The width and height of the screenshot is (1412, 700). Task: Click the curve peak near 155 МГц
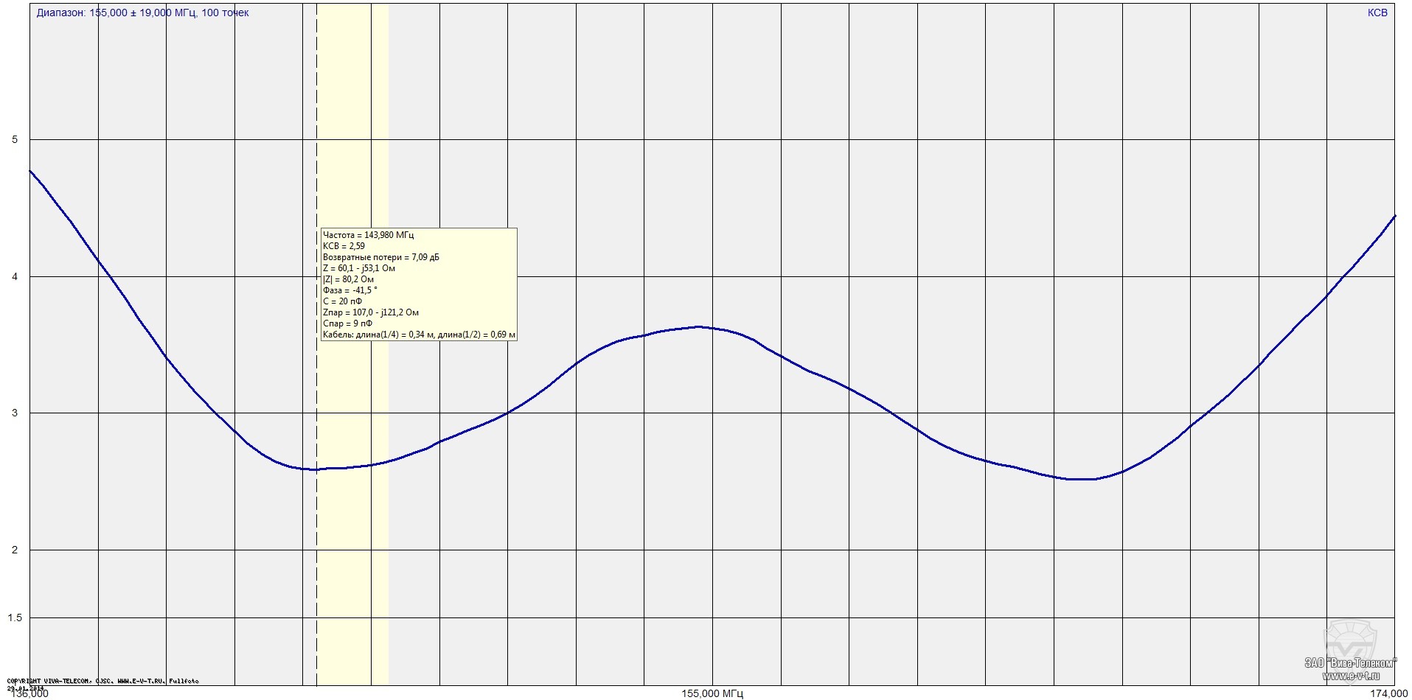click(698, 326)
